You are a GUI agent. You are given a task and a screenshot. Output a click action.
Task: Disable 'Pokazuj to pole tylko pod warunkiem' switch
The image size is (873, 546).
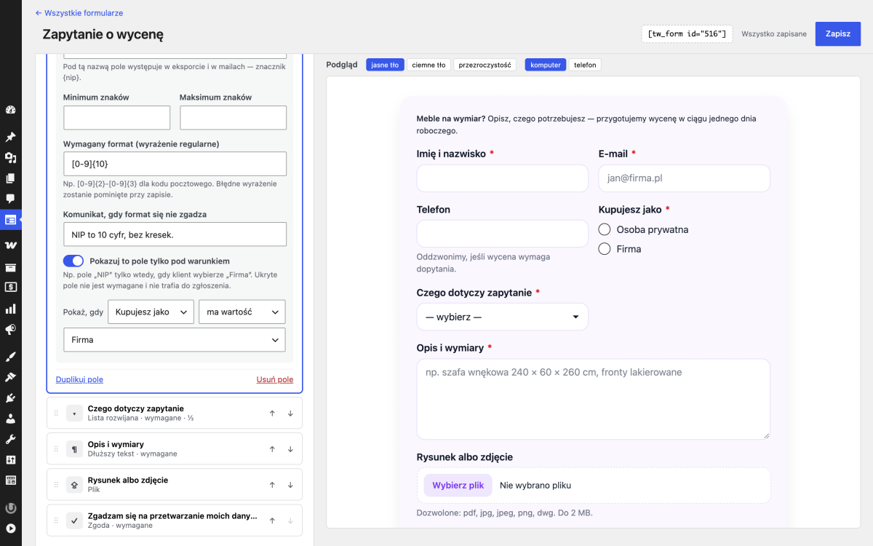click(73, 261)
